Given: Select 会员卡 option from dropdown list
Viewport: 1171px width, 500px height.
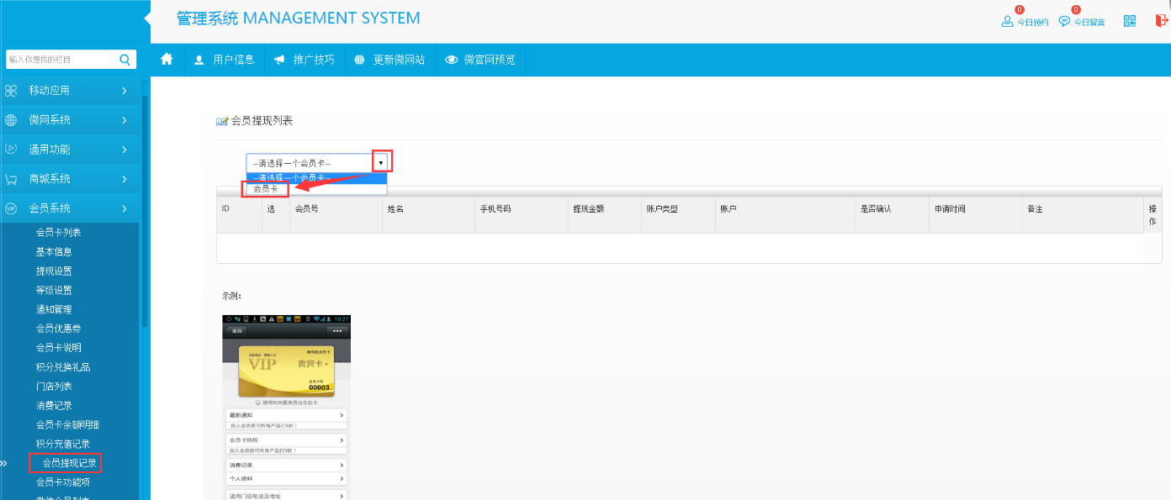Looking at the screenshot, I should tap(266, 189).
